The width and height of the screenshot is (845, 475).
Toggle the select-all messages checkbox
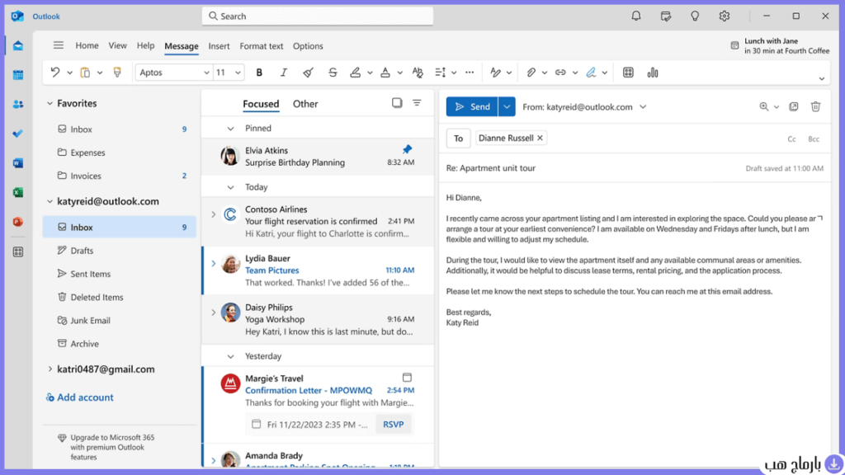[x=397, y=103]
